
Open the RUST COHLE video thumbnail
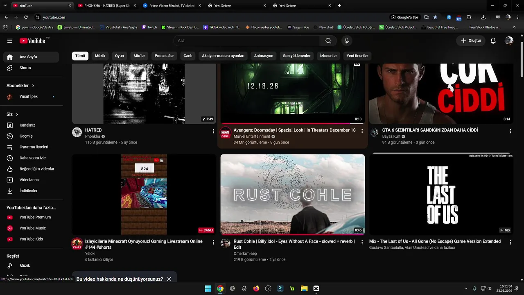coord(293,195)
